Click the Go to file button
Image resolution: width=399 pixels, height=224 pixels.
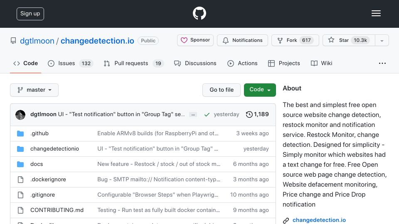coord(222,90)
